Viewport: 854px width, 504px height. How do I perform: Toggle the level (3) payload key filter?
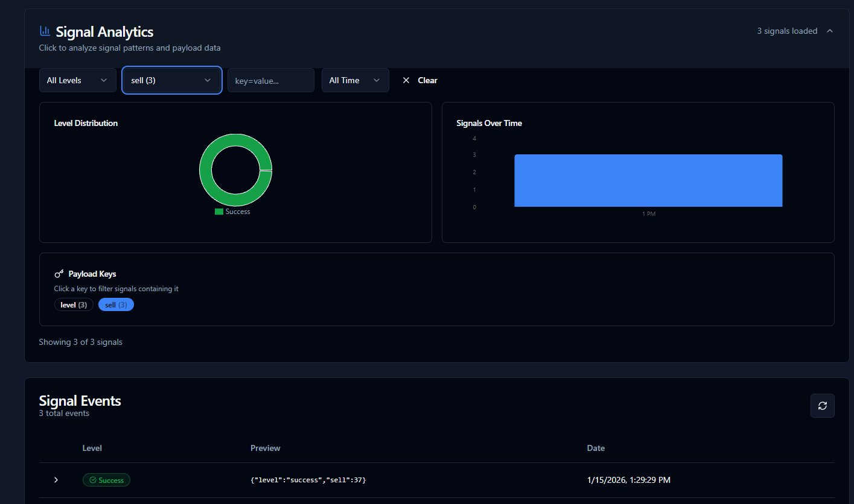pyautogui.click(x=74, y=304)
